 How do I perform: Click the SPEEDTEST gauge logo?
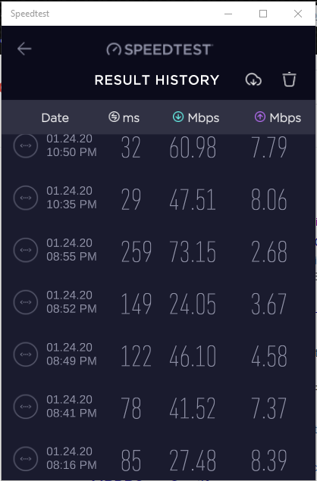coord(159,49)
